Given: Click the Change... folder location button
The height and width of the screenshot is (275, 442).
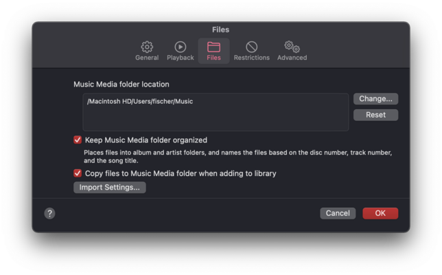Looking at the screenshot, I should [x=375, y=99].
